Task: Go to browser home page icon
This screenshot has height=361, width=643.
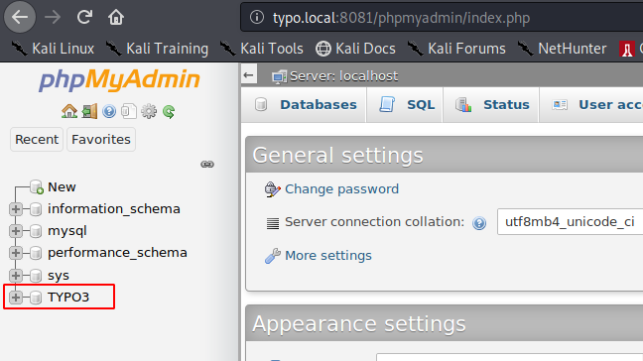Action: pos(116,17)
